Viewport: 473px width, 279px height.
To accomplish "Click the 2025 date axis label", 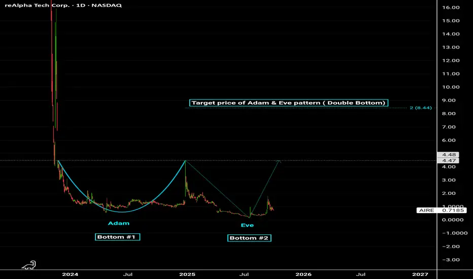I will click(187, 274).
